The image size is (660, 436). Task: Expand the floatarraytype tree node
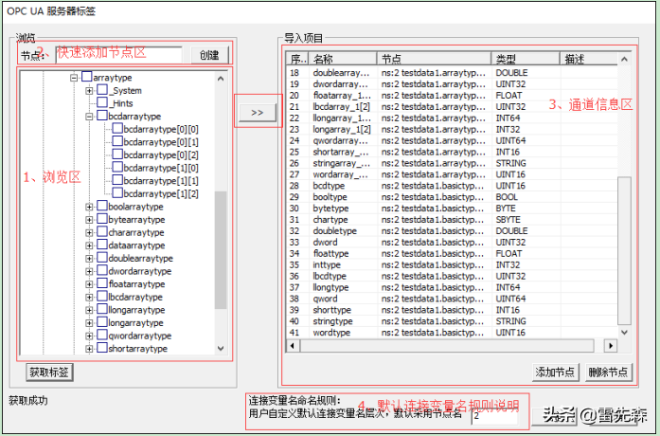click(x=90, y=284)
